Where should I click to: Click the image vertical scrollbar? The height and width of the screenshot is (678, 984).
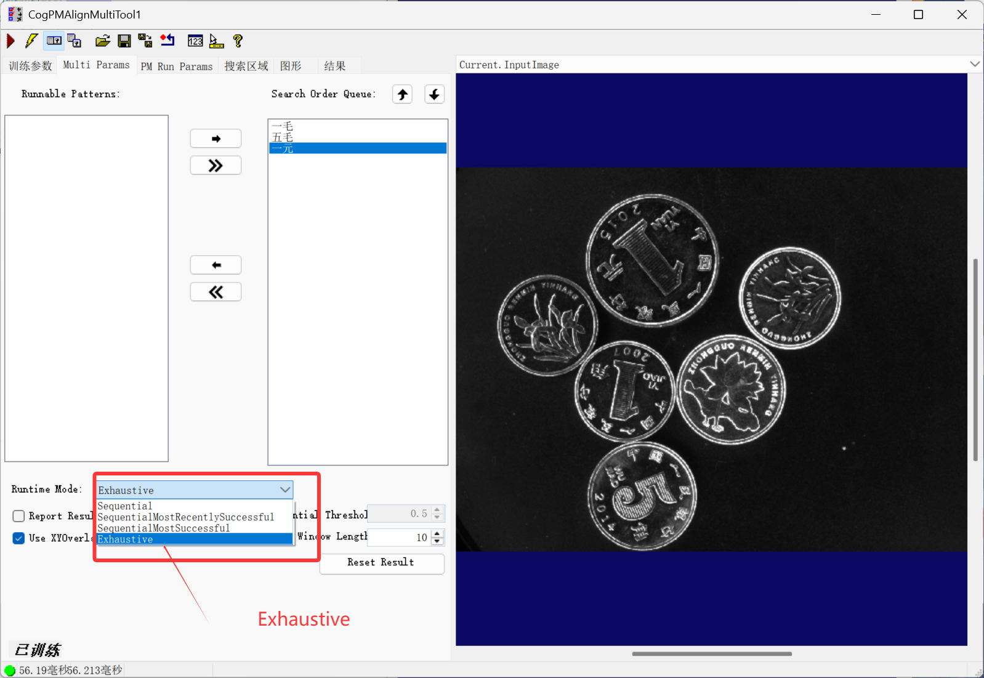pos(975,360)
